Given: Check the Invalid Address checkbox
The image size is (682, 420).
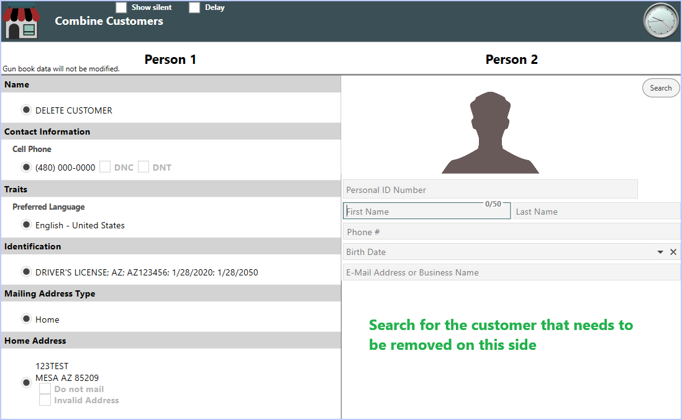Looking at the screenshot, I should click(45, 400).
